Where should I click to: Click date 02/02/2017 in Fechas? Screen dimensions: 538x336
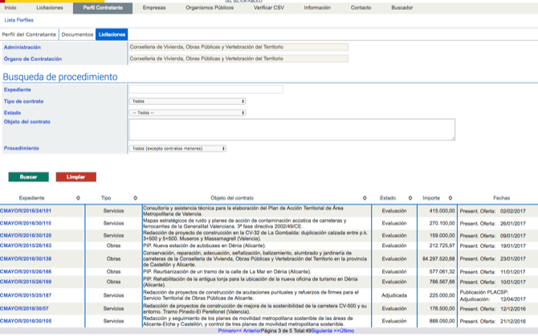[513, 212]
